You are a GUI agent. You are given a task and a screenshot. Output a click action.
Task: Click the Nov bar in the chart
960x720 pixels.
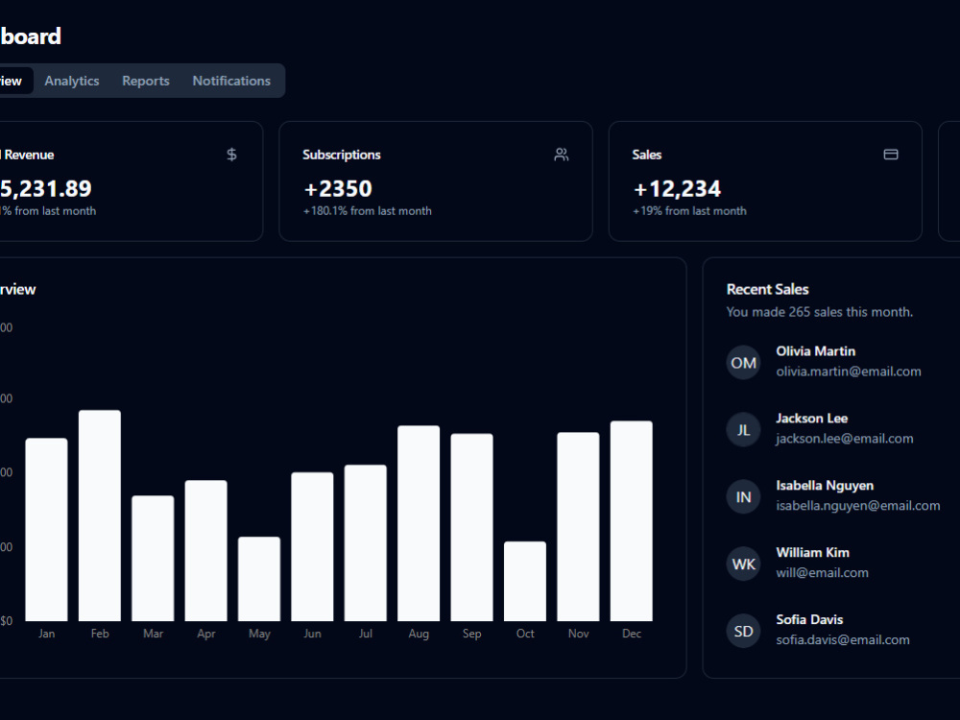pyautogui.click(x=579, y=526)
